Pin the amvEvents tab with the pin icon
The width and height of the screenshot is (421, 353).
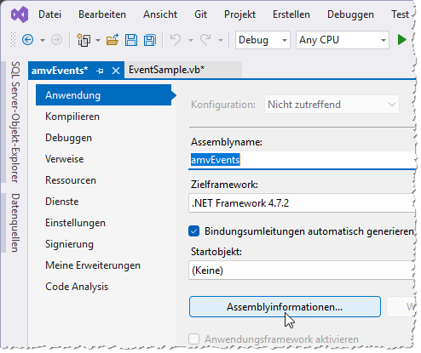coord(100,71)
